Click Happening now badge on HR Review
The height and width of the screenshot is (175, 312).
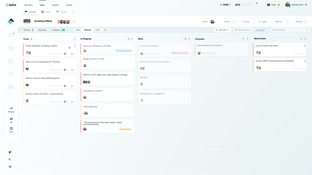[124, 51]
